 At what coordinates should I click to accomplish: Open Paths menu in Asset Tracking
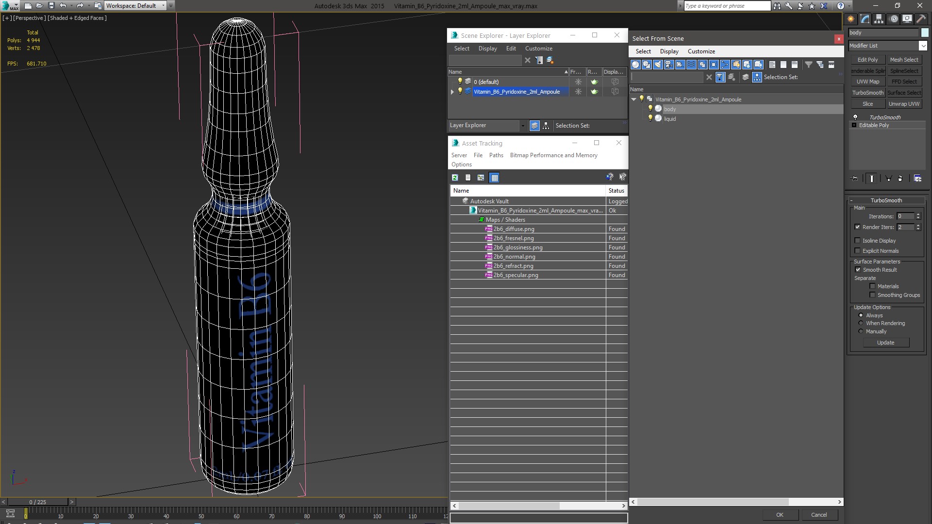tap(496, 155)
